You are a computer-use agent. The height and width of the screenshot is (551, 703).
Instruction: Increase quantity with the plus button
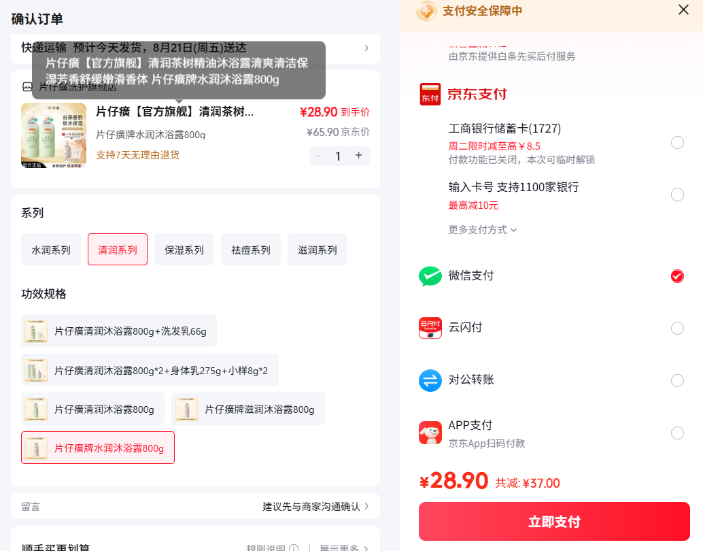pos(359,156)
